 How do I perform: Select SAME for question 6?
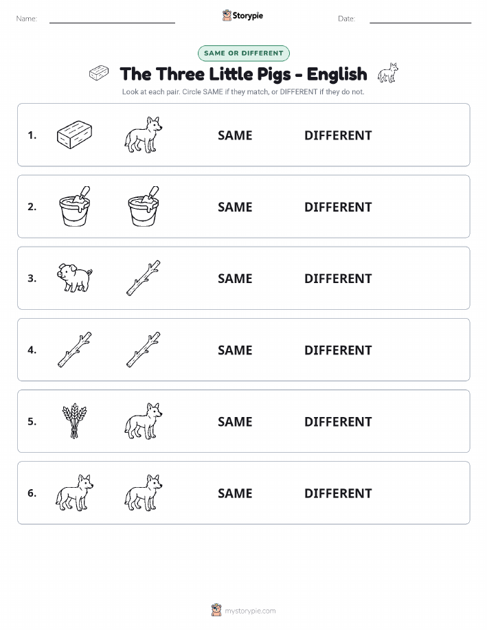tap(235, 493)
